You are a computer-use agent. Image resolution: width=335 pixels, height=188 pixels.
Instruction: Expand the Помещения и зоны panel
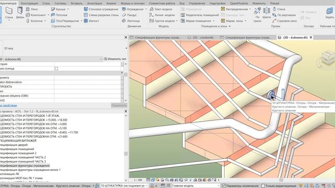[x=230, y=26]
